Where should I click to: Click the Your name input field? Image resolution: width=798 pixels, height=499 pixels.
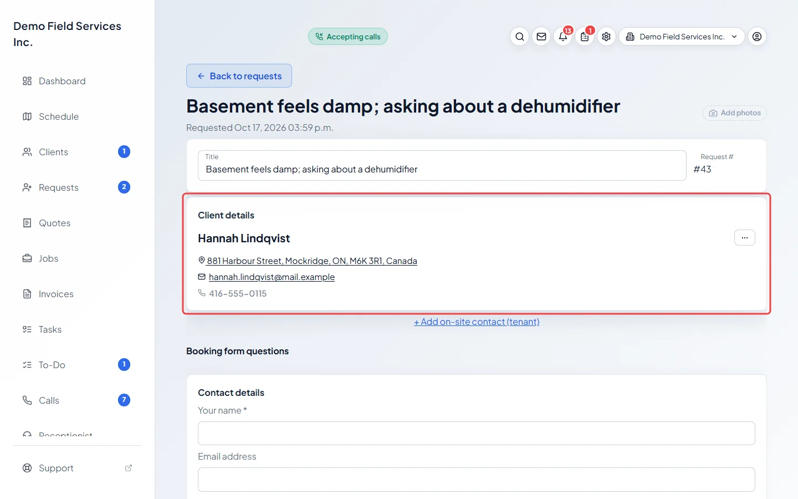point(477,433)
